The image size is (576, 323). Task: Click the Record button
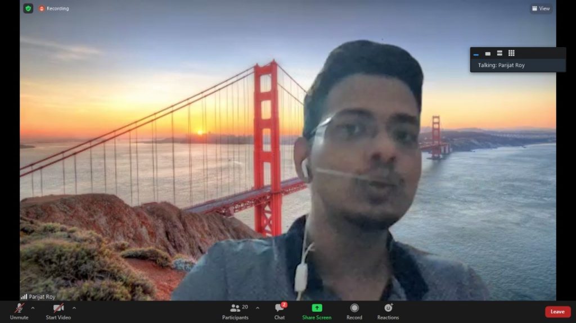(354, 312)
